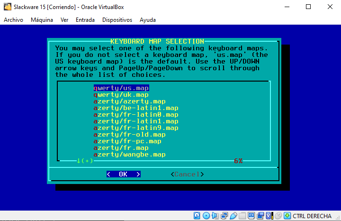Open the Entrada menu
Viewport: 341px width, 221px height.
(x=85, y=20)
